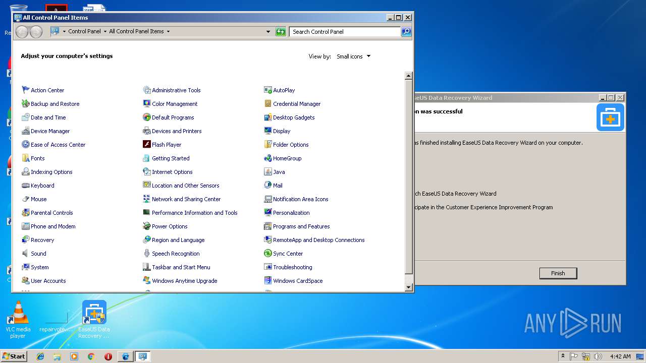This screenshot has height=363, width=646.
Task: Open the Folder Options link
Action: click(291, 145)
